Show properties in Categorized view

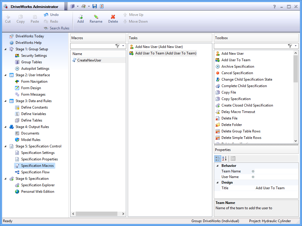coord(218,159)
